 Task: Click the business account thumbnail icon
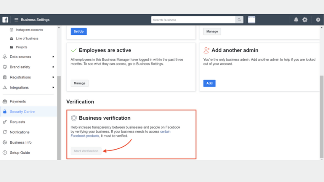tap(252, 19)
